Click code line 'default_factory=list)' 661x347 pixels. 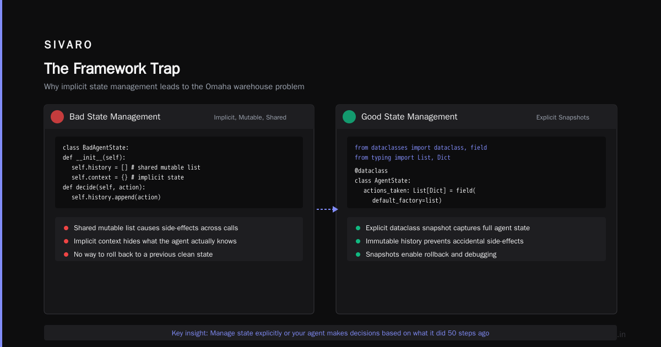407,200
